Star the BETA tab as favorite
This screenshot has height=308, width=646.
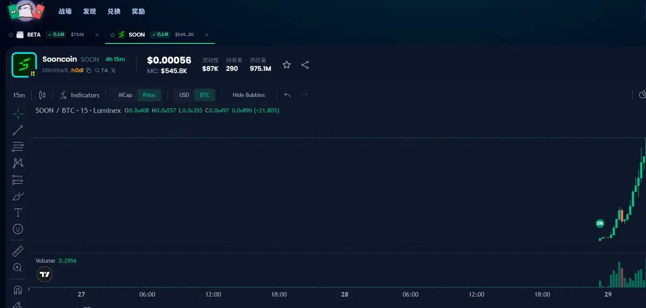click(x=11, y=34)
